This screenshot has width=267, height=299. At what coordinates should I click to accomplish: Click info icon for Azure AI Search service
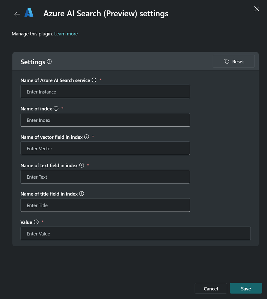click(x=94, y=80)
